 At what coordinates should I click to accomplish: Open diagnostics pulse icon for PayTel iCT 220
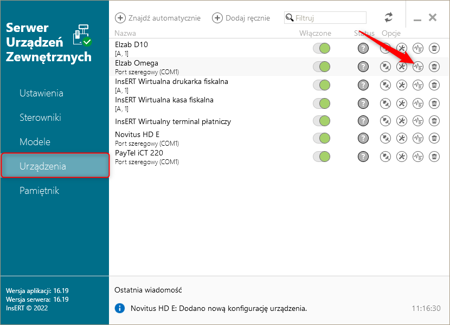(418, 157)
